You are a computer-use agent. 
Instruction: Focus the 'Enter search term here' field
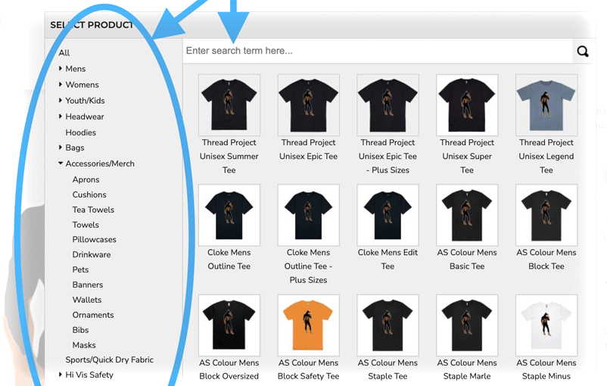pos(378,51)
